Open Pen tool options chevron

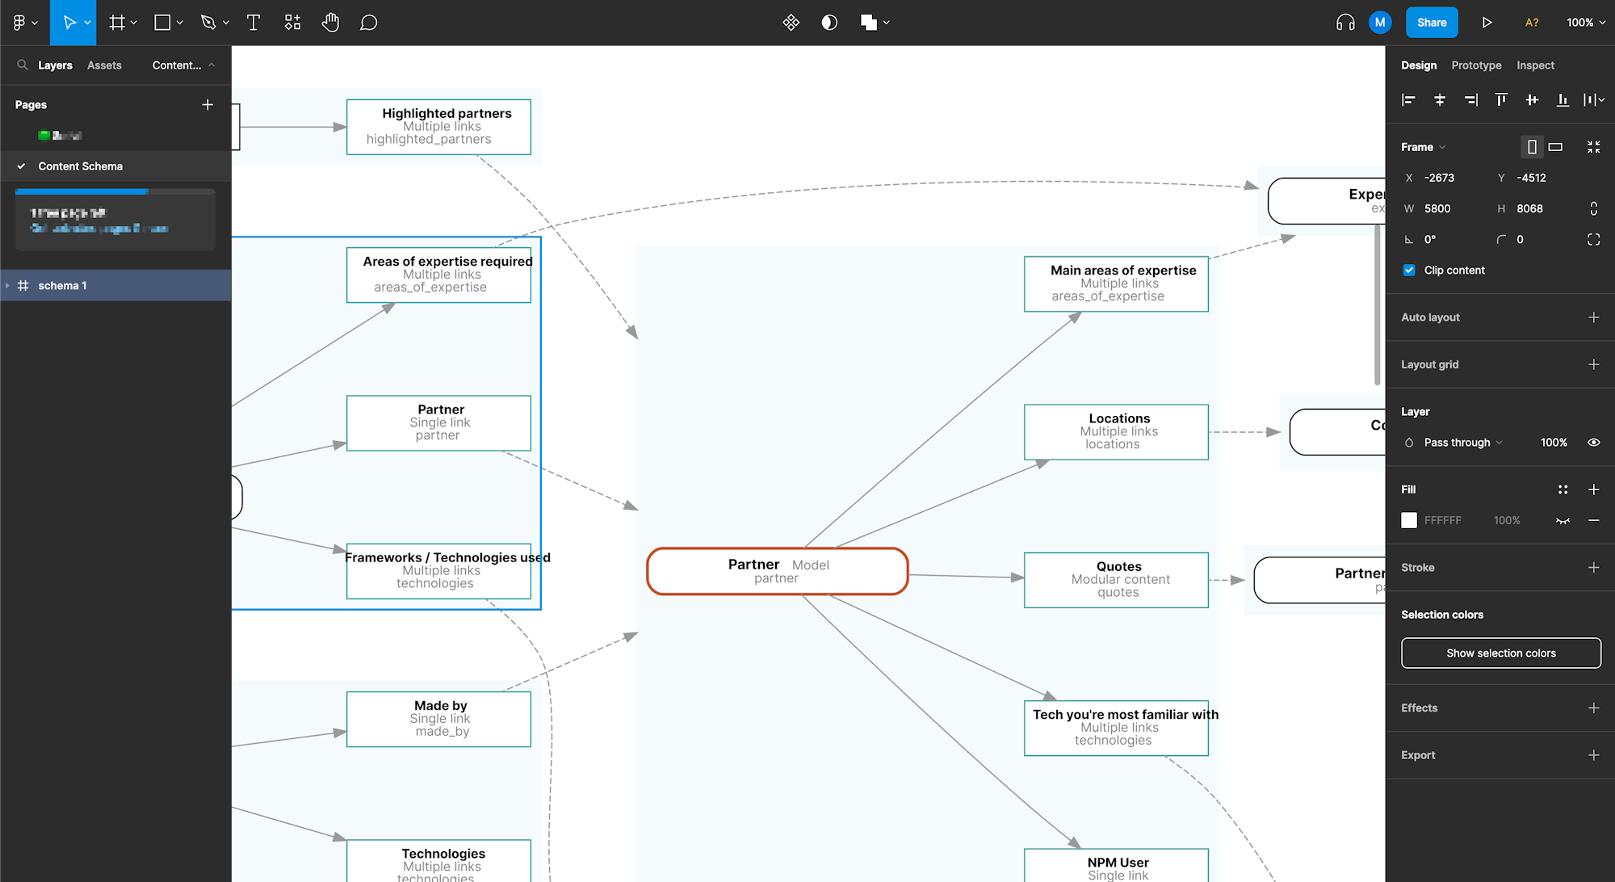coord(226,23)
